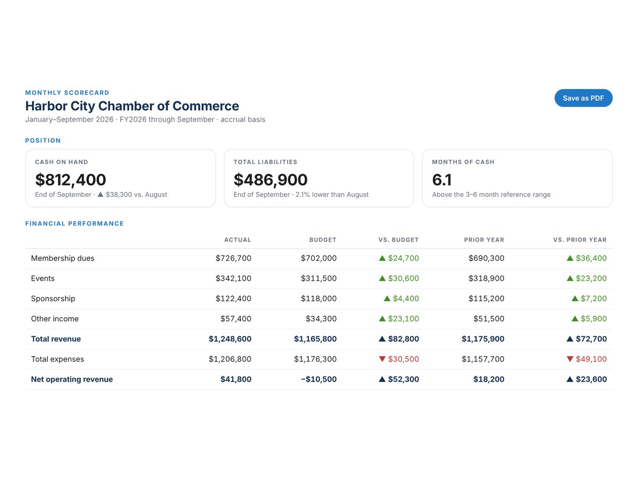This screenshot has width=638, height=479.
Task: Click the prior year value $690,300
Action: (x=486, y=258)
